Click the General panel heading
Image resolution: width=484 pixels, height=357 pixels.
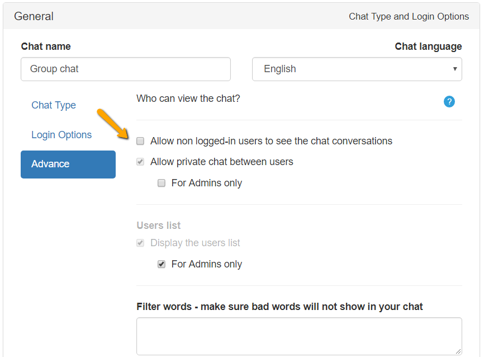pyautogui.click(x=34, y=16)
